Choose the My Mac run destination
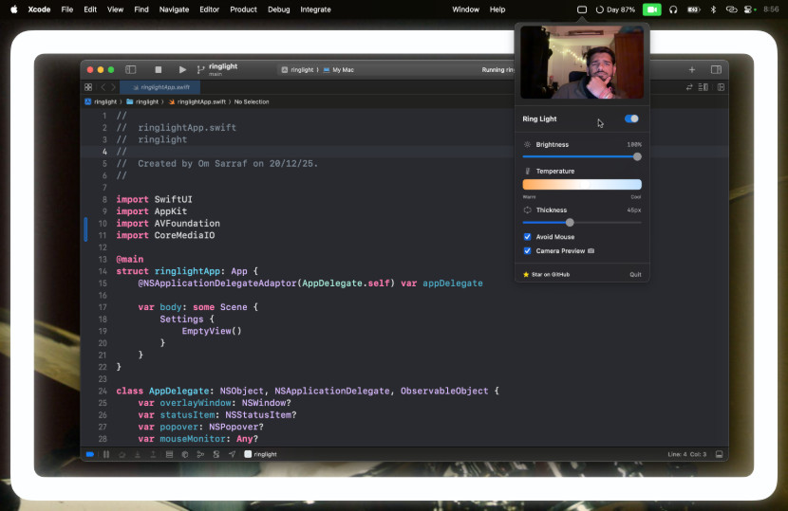The width and height of the screenshot is (788, 511). point(342,69)
